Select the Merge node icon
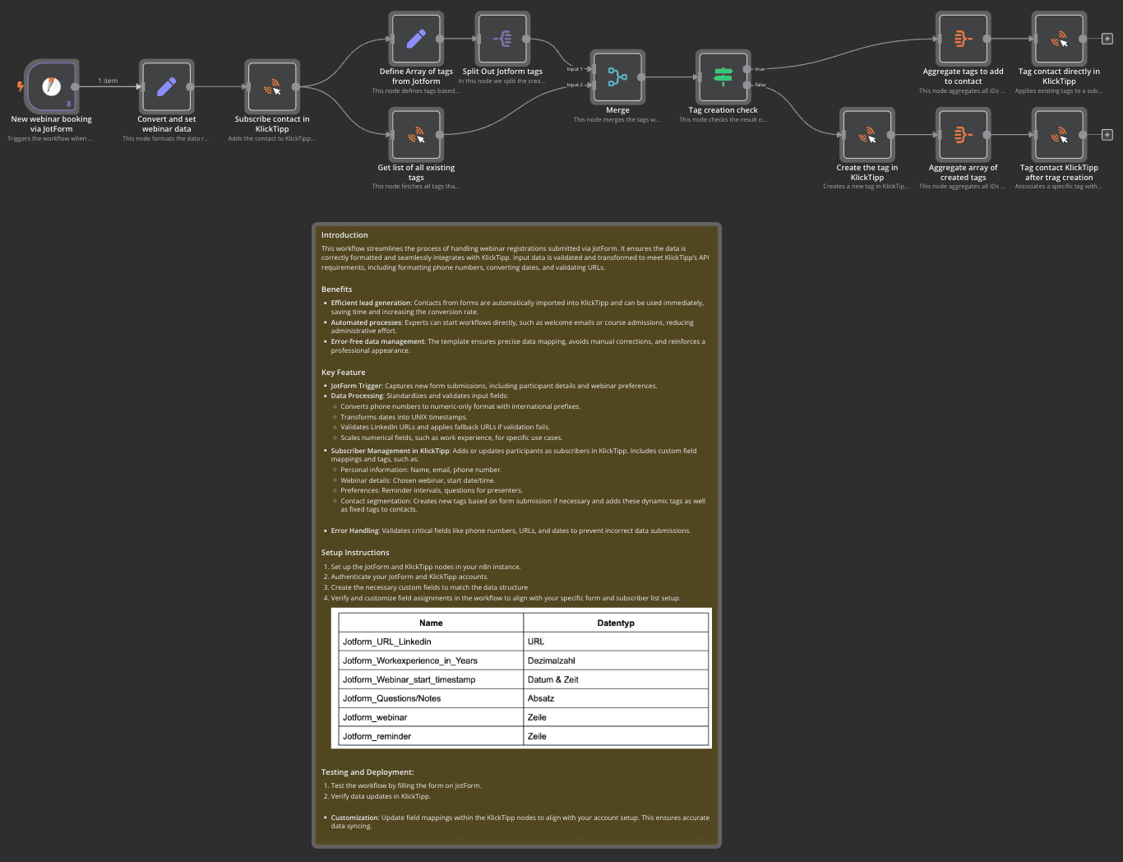 [617, 77]
